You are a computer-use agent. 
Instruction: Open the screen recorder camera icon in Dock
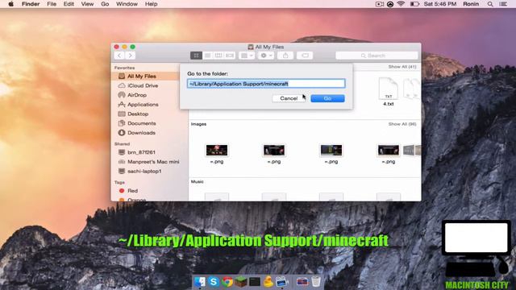point(282,282)
